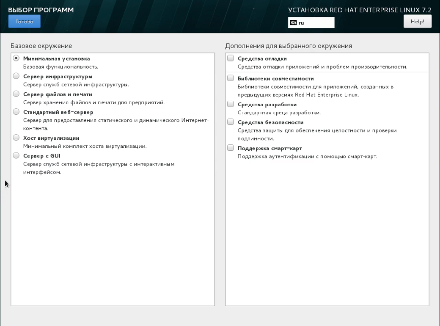Check the Поддержка смарт-карт box
The height and width of the screenshot is (326, 440).
(x=231, y=148)
